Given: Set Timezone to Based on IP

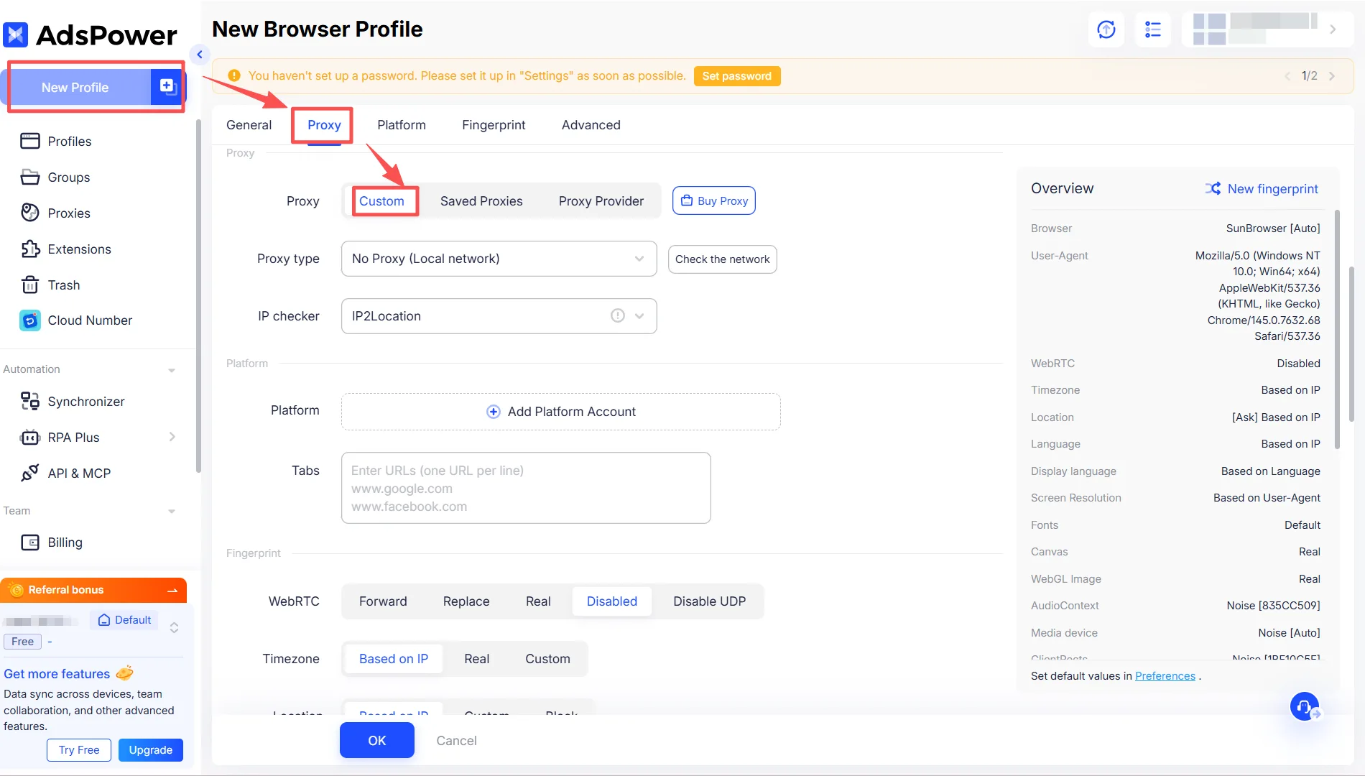Looking at the screenshot, I should pos(393,658).
